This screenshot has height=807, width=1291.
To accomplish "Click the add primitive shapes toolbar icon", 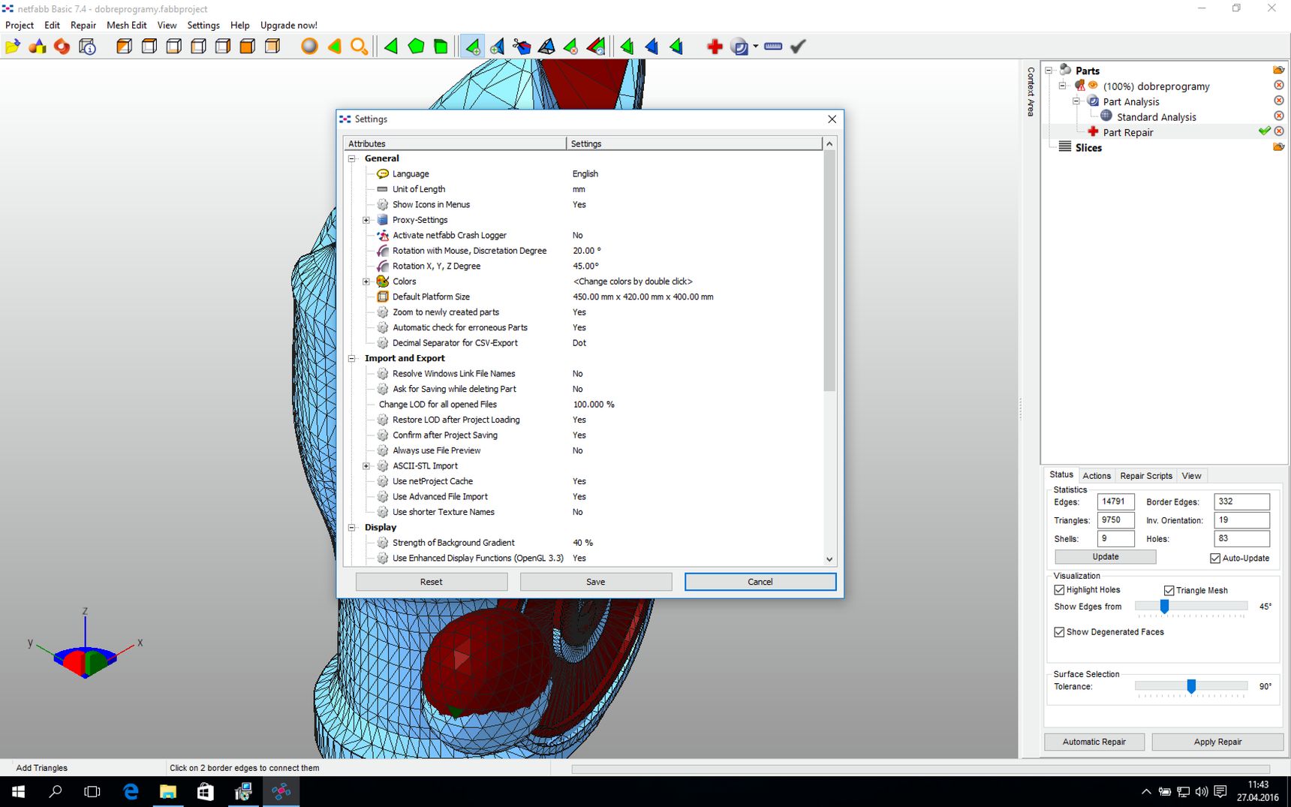I will (x=38, y=47).
